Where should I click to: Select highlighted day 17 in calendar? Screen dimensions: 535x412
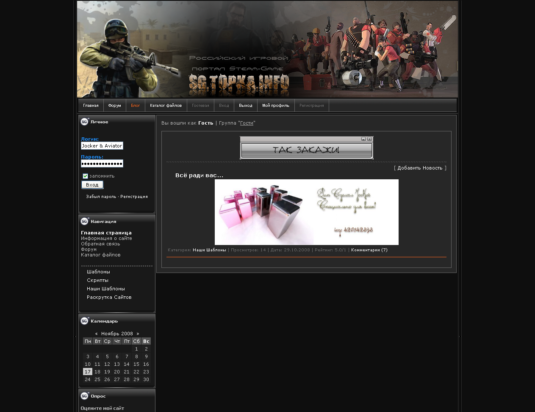click(x=88, y=372)
